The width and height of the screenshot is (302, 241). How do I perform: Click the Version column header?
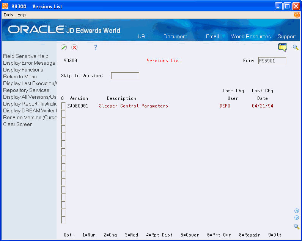tap(79, 98)
